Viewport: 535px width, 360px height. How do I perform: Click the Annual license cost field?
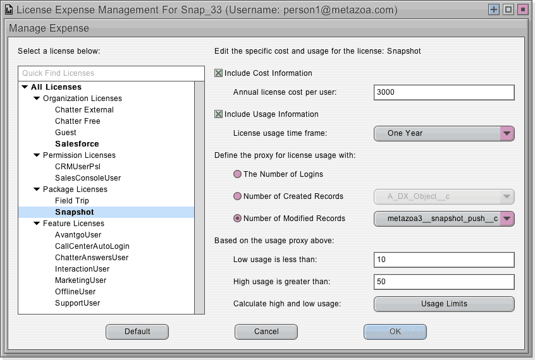444,92
